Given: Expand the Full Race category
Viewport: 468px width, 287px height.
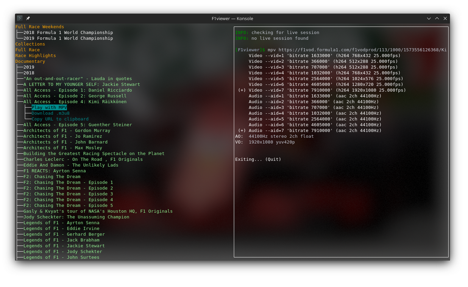Looking at the screenshot, I should 28,50.
